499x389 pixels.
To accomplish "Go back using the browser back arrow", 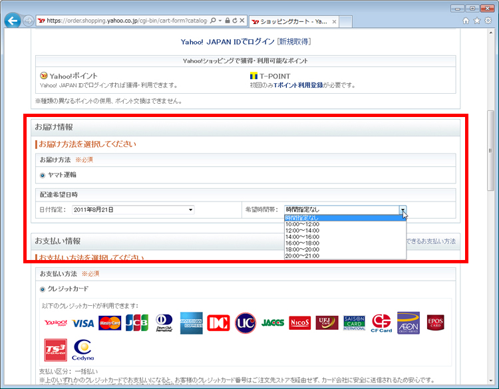I will [x=13, y=21].
